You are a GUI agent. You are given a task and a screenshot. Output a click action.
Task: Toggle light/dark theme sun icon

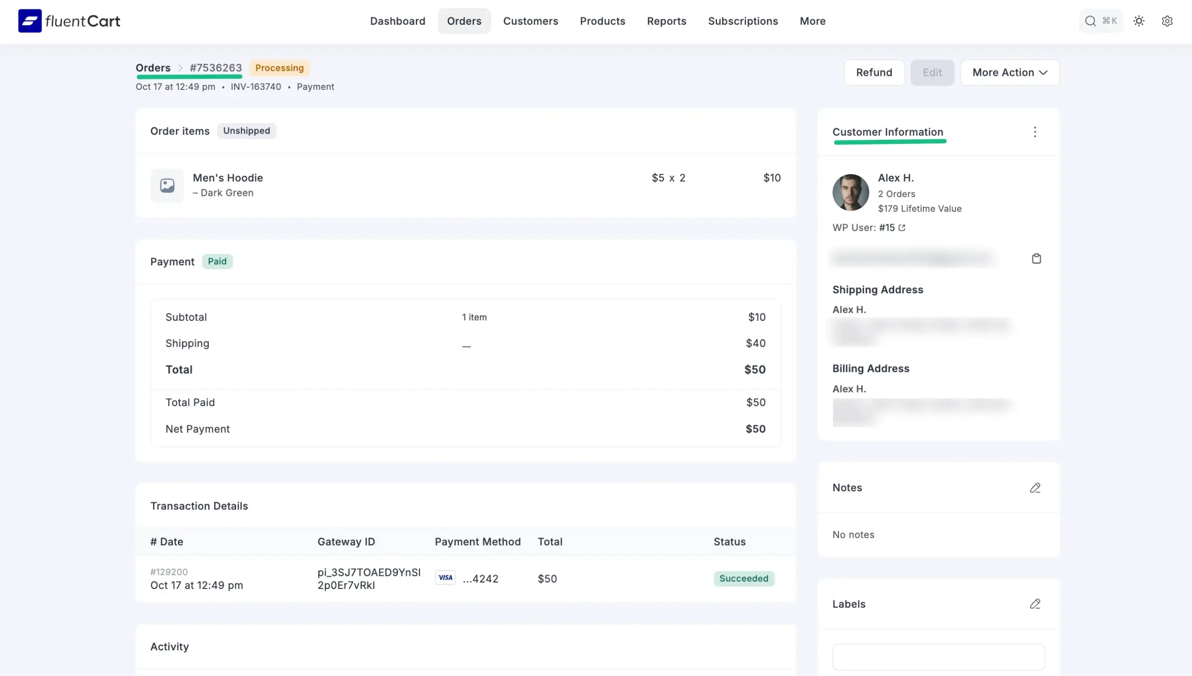coord(1139,21)
